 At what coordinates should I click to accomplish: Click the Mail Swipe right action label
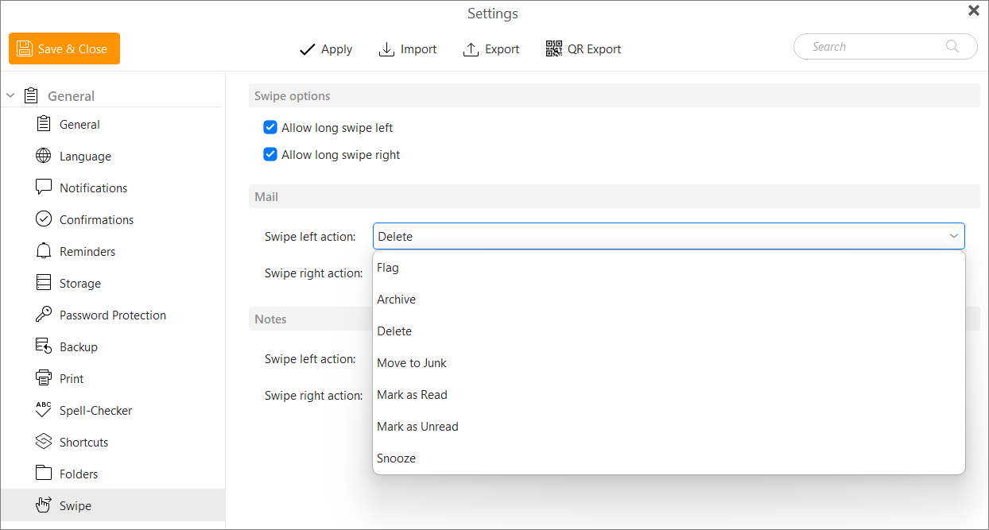(313, 273)
